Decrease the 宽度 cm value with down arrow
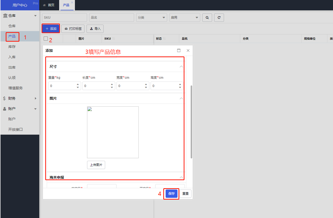333x218 pixels. pyautogui.click(x=146, y=88)
